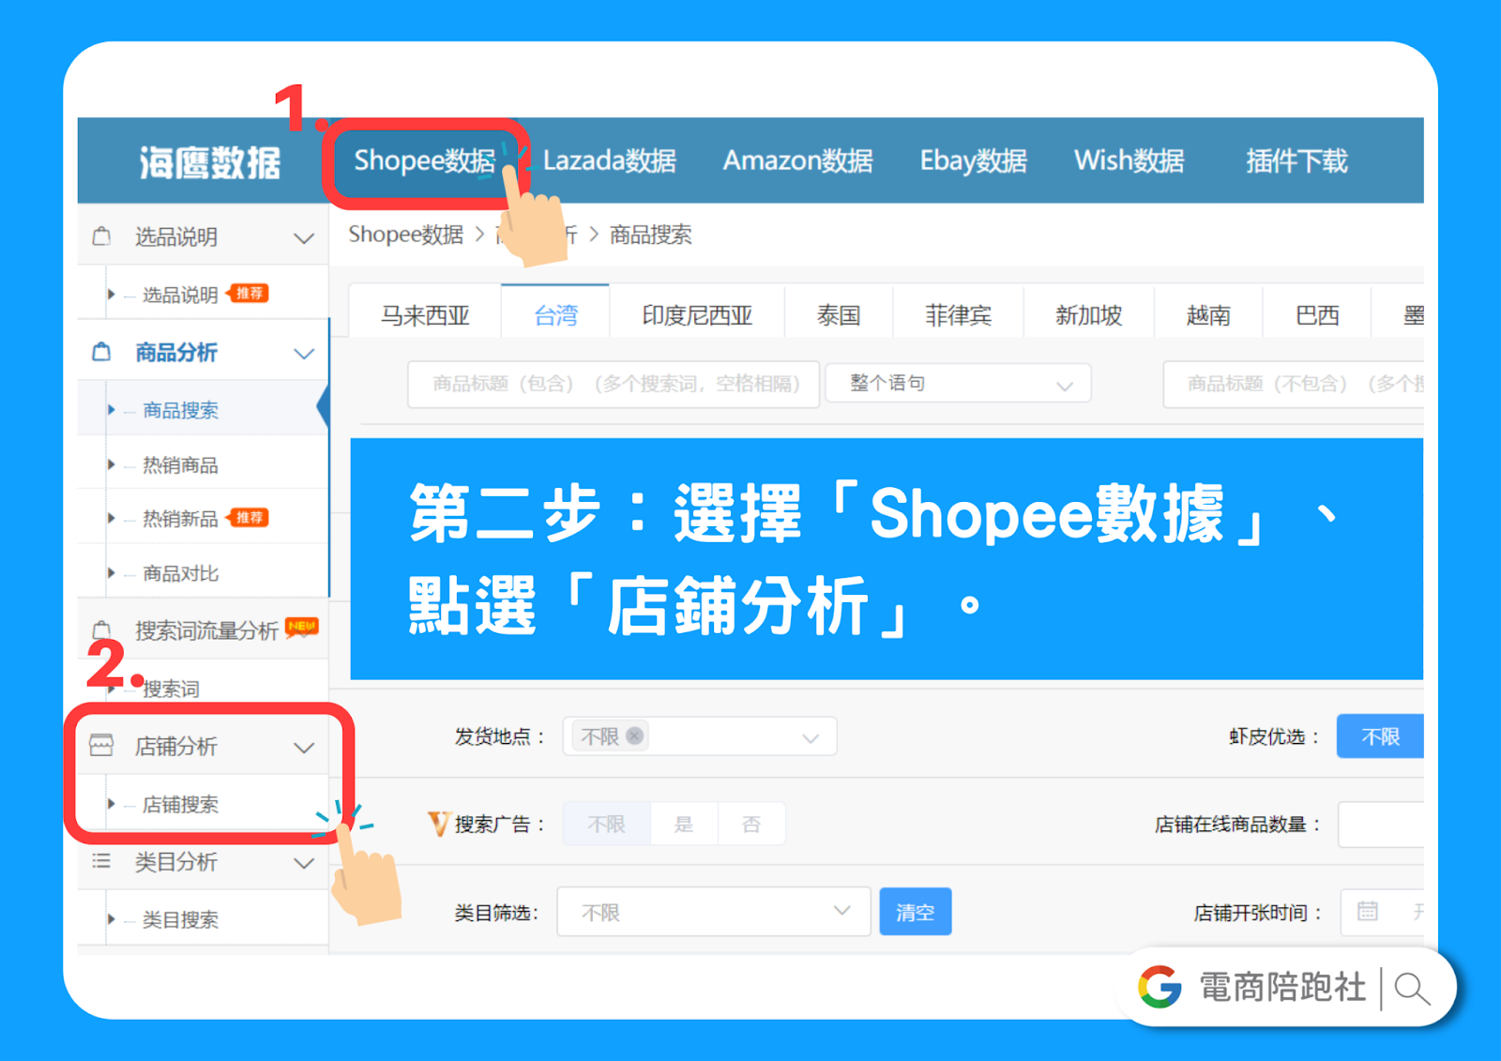
Task: Open 商品搜索 in the sidebar
Action: coord(180,410)
